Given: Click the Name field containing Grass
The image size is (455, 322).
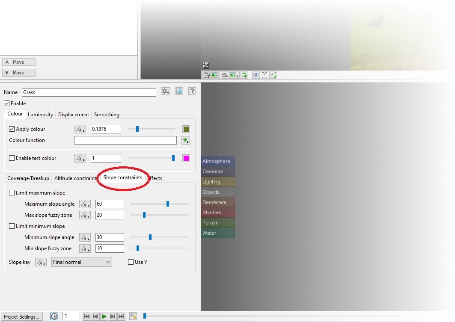Looking at the screenshot, I should 89,92.
